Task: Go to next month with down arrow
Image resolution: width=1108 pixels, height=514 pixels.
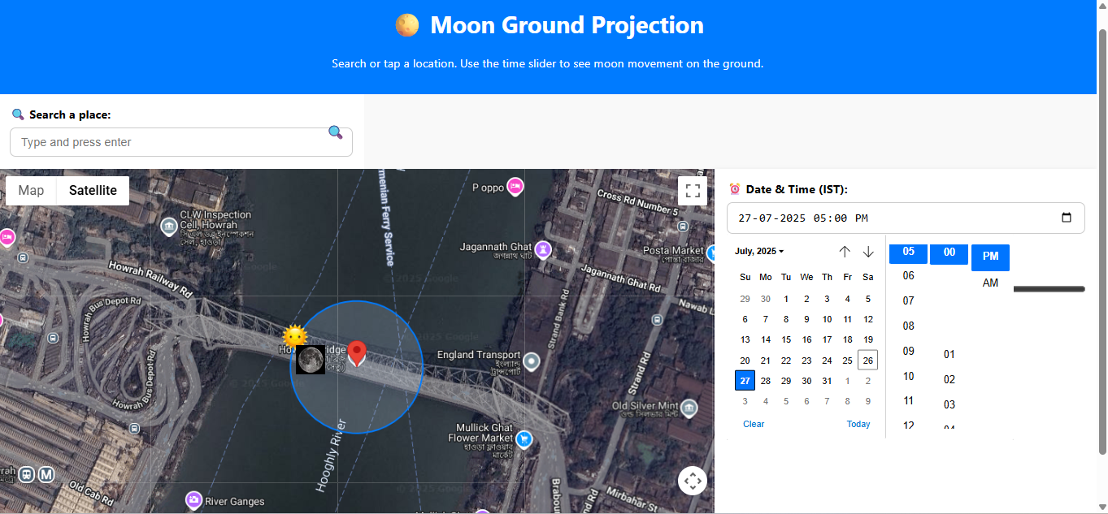Action: click(x=868, y=252)
